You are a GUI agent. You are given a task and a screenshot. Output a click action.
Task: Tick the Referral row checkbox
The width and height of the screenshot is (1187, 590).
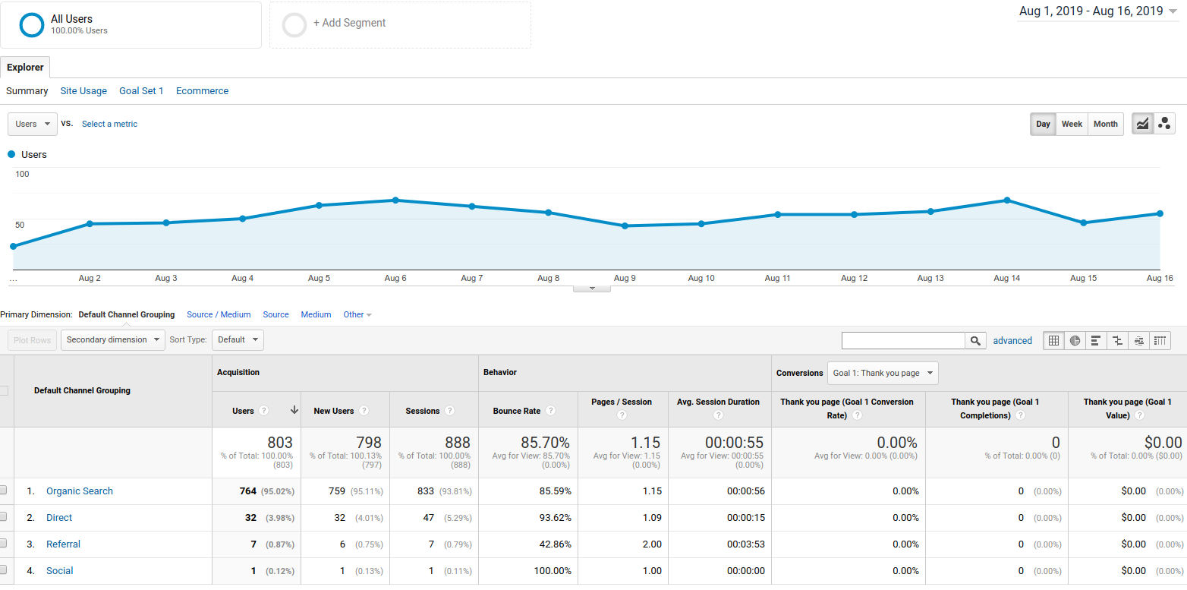[3, 544]
